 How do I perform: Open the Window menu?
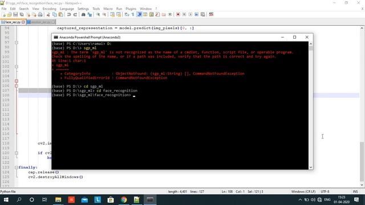click(146, 9)
